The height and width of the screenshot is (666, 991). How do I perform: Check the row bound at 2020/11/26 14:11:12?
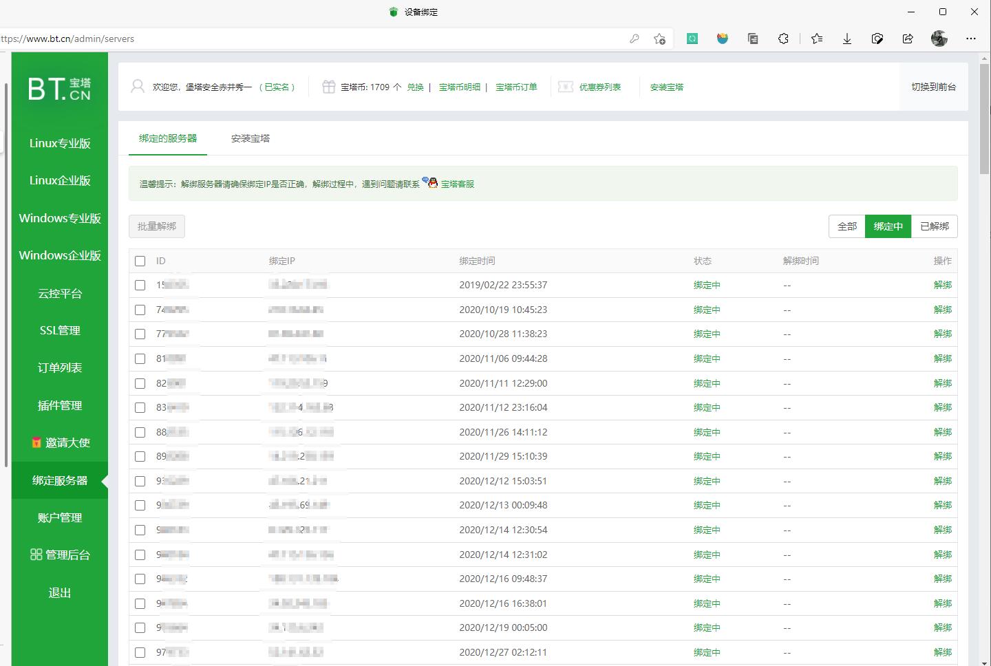[x=140, y=432]
